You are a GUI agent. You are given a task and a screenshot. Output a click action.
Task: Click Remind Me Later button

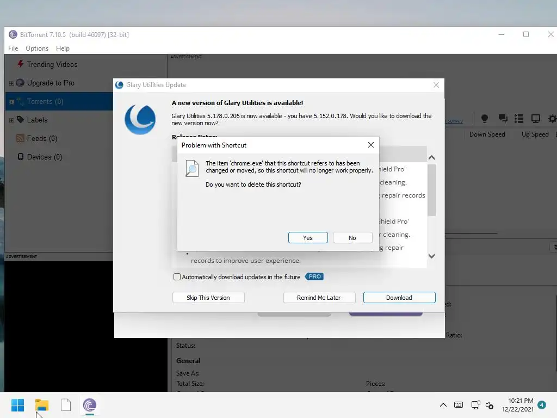(x=319, y=298)
